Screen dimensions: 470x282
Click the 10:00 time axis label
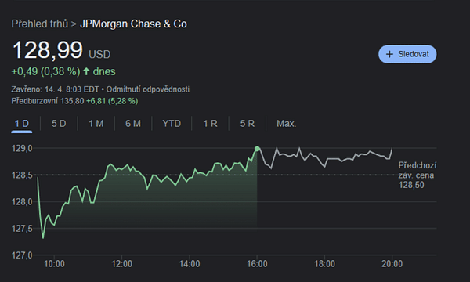coord(54,264)
